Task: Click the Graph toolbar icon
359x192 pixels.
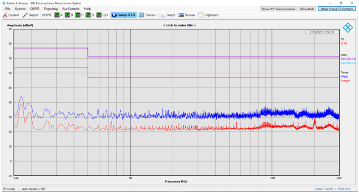Action: (163, 15)
